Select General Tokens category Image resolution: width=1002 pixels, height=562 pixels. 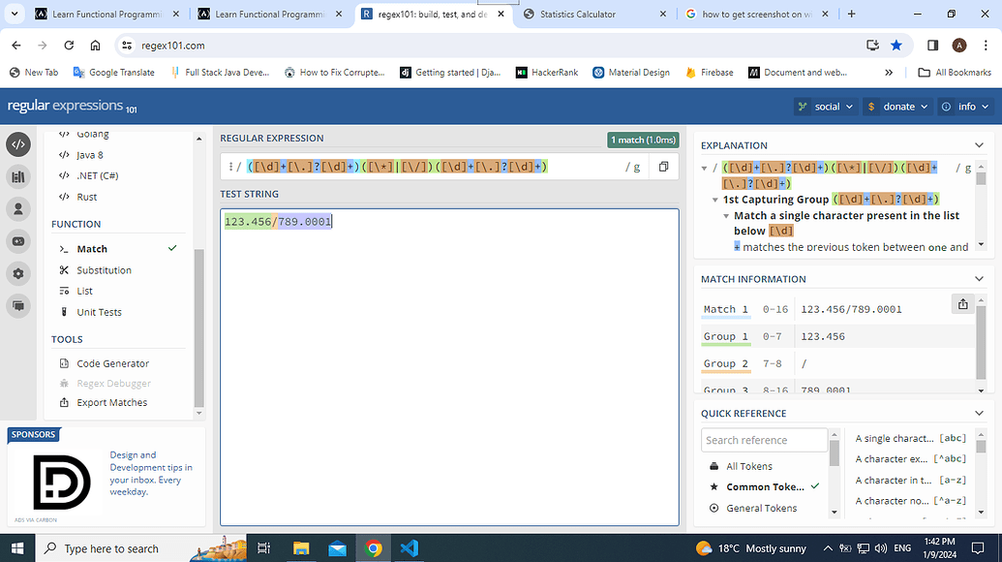tap(762, 507)
